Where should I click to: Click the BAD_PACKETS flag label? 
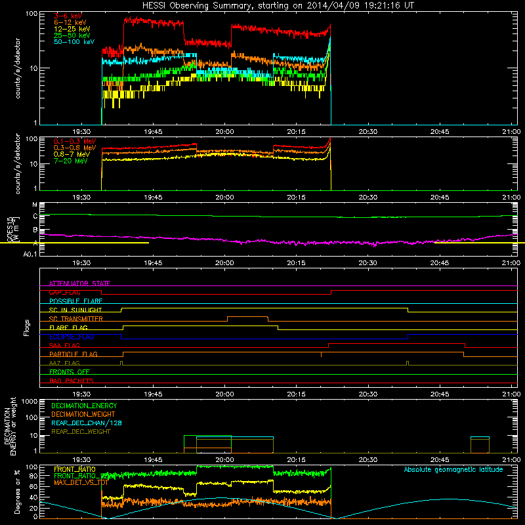[x=72, y=381]
